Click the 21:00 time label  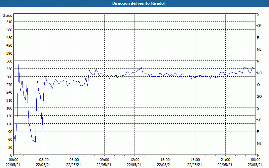[225, 160]
